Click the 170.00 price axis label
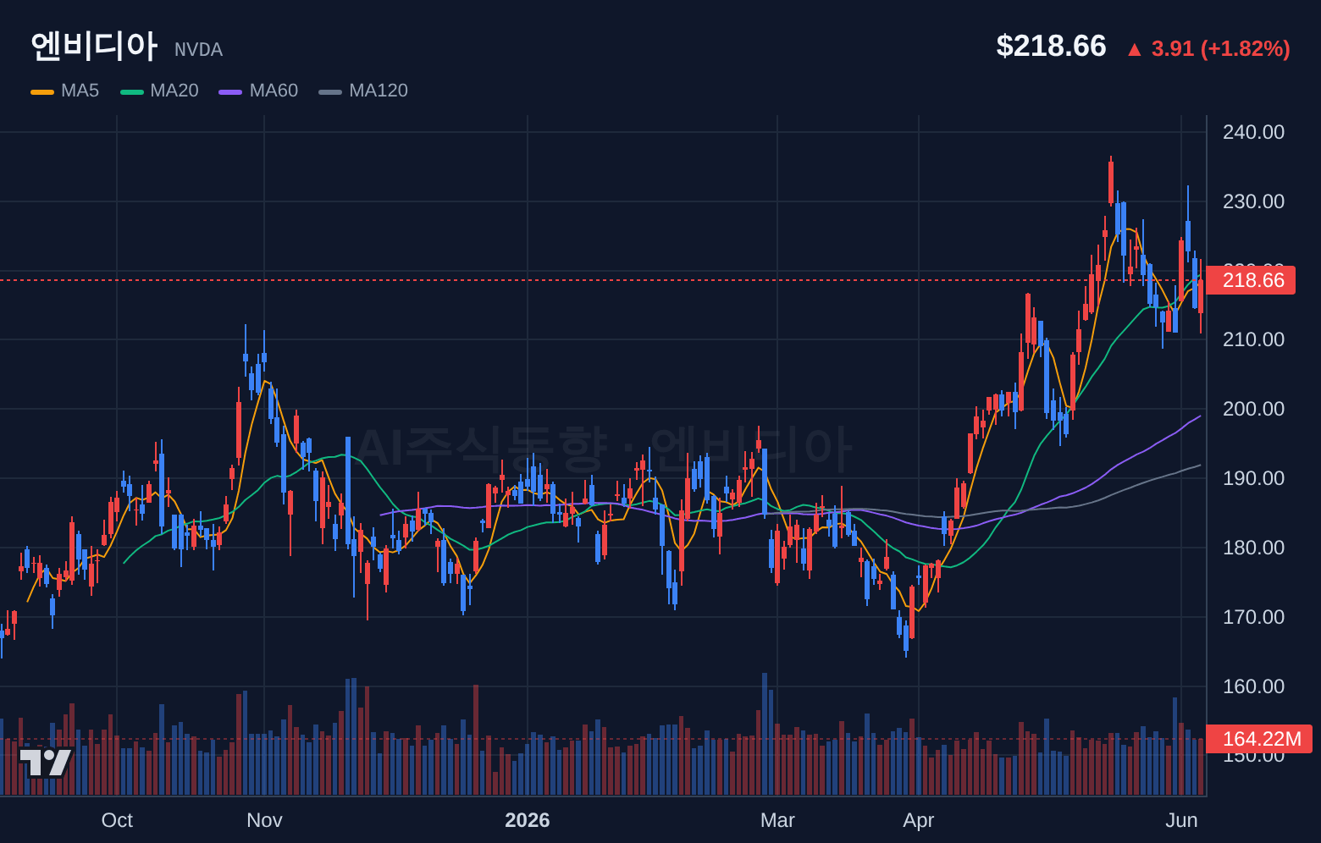Viewport: 1321px width, 843px height. point(1253,617)
